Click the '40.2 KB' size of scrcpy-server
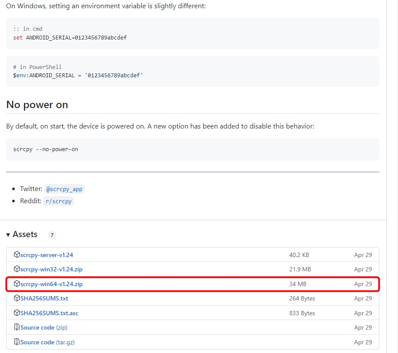Image resolution: width=398 pixels, height=353 pixels. [299, 255]
